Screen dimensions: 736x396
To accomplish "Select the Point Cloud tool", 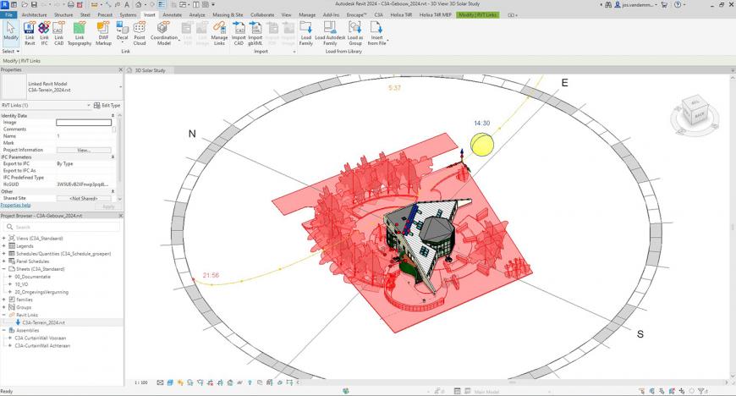I will [140, 32].
